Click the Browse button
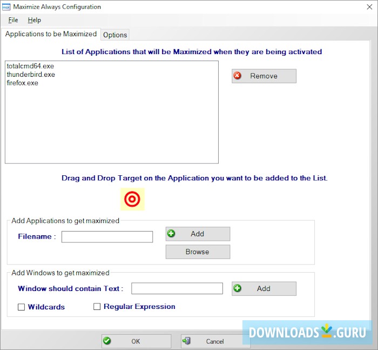Viewport: 378px width, 350px height. 198,252
